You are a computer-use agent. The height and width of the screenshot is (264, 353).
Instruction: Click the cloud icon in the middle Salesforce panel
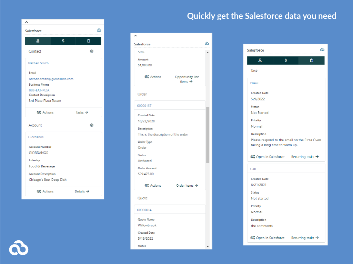click(x=207, y=44)
